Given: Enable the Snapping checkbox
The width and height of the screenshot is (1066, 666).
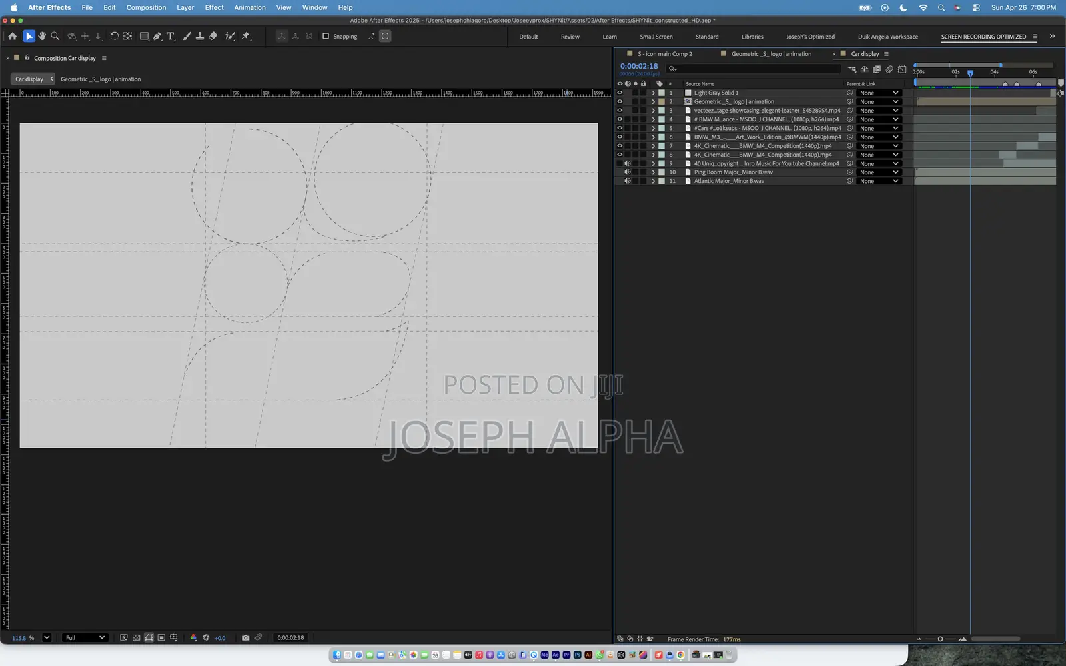Looking at the screenshot, I should tap(326, 36).
